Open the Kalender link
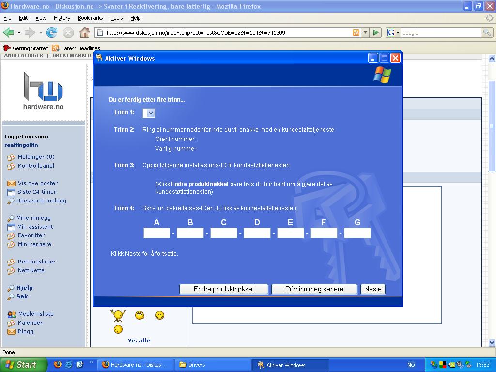 (x=30, y=323)
